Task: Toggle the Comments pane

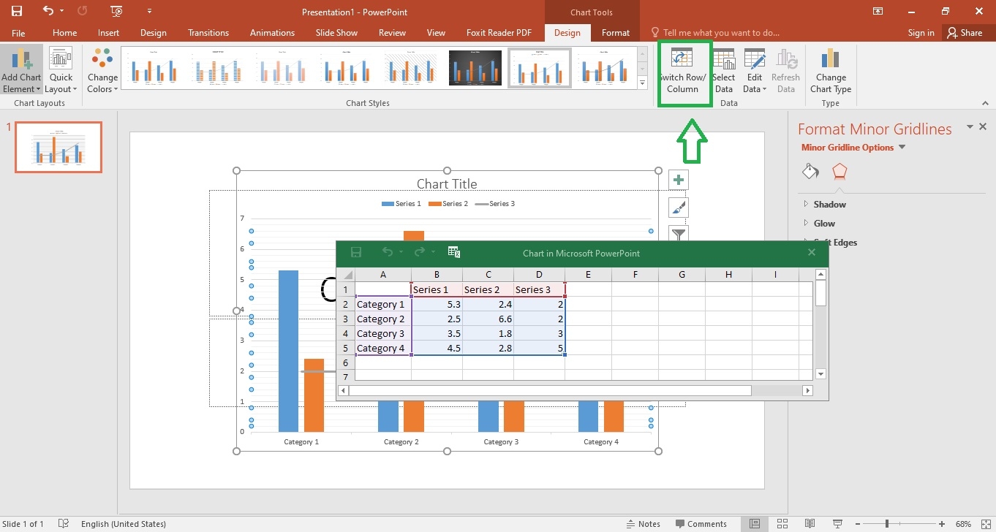Action: click(x=701, y=524)
